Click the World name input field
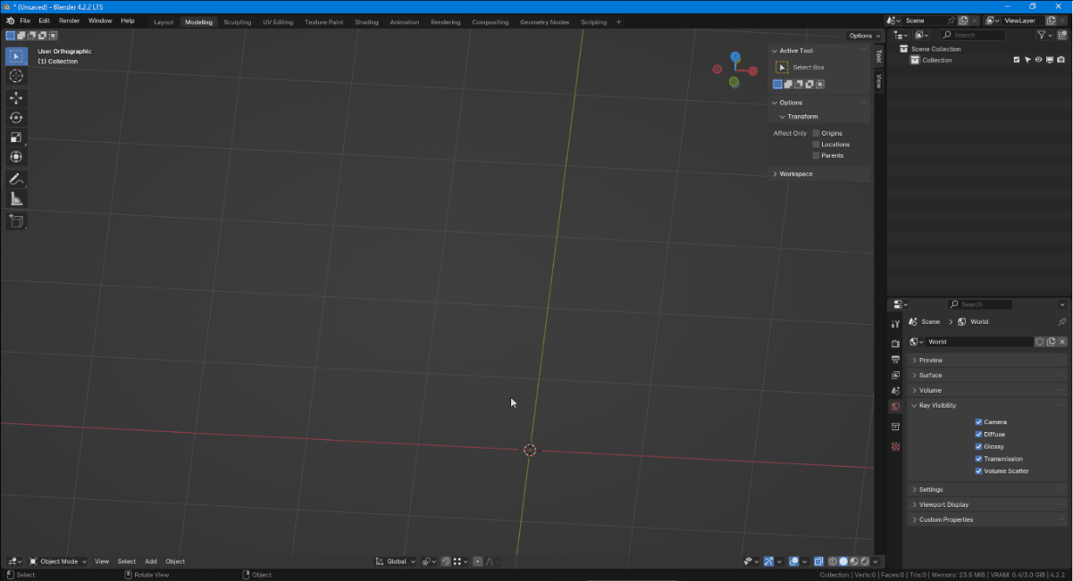The height and width of the screenshot is (581, 1073). [978, 342]
